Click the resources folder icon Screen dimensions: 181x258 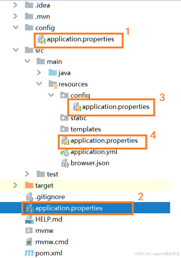(x=53, y=84)
